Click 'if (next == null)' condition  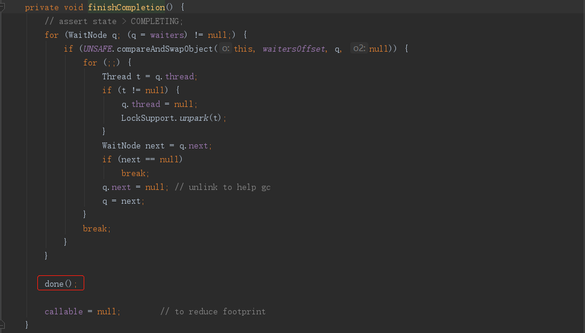point(142,159)
